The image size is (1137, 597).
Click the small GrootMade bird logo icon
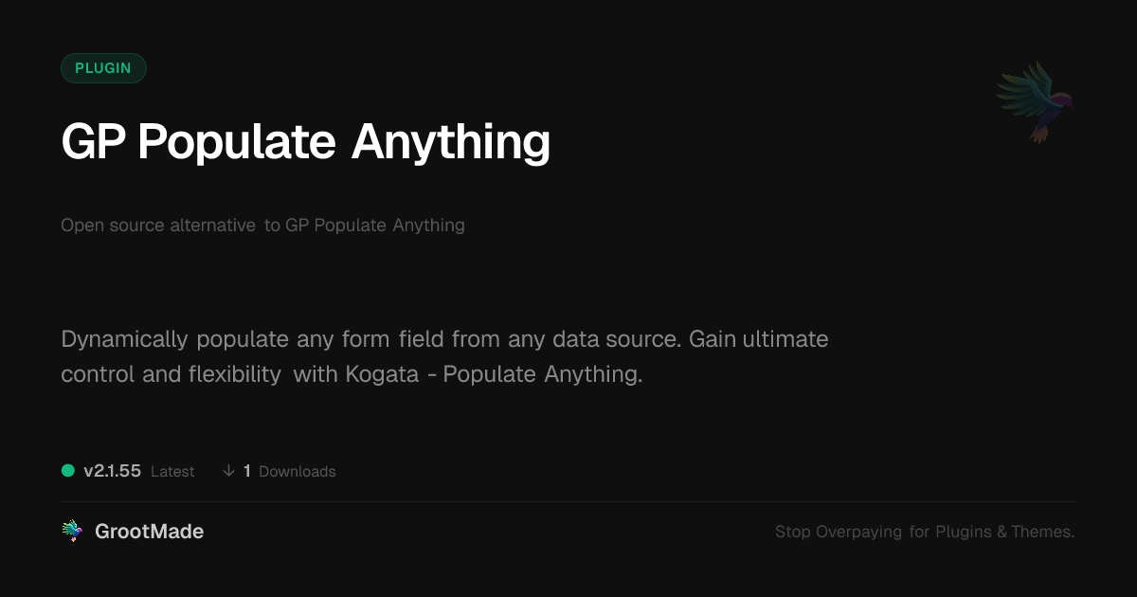(72, 532)
